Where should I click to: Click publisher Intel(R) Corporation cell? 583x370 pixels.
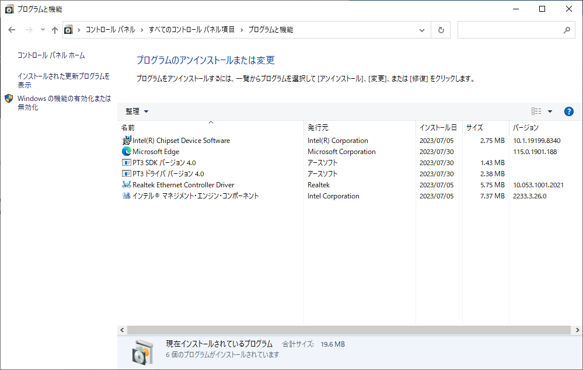point(338,141)
